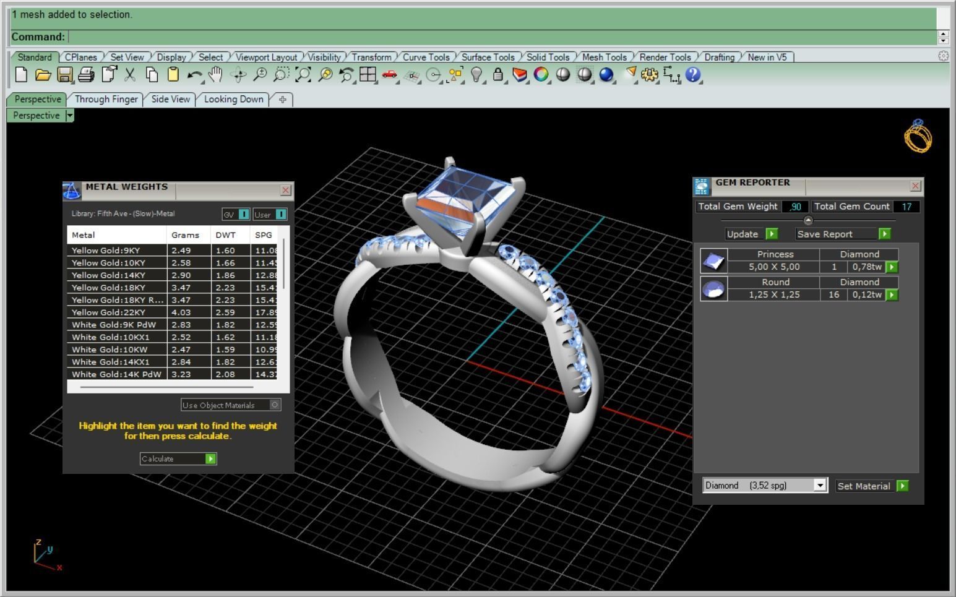The image size is (956, 597).
Task: Click the Princess gem thumbnail
Action: 713,261
